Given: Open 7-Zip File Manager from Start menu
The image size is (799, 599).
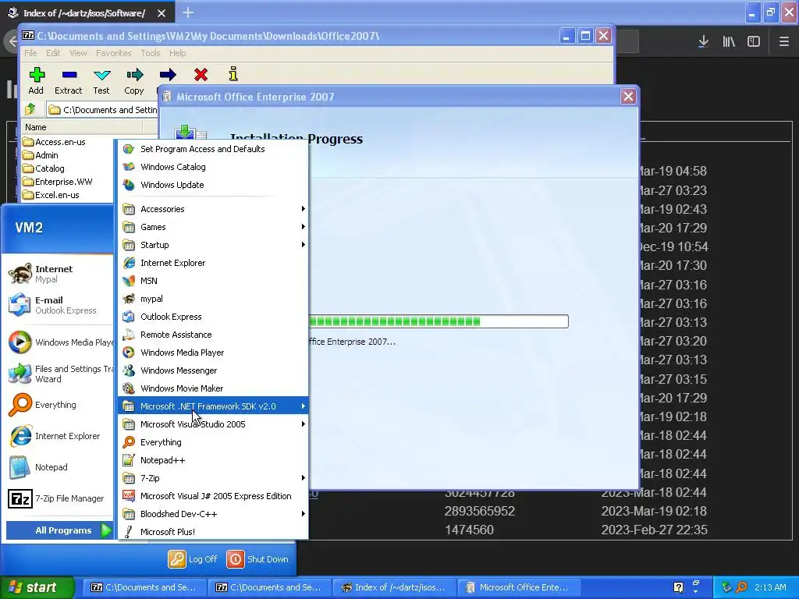Looking at the screenshot, I should [59, 498].
